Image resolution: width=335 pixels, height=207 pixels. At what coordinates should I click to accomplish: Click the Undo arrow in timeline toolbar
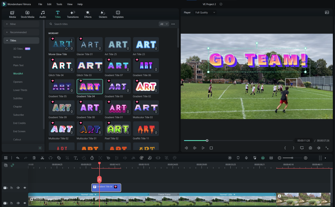pos(18,158)
